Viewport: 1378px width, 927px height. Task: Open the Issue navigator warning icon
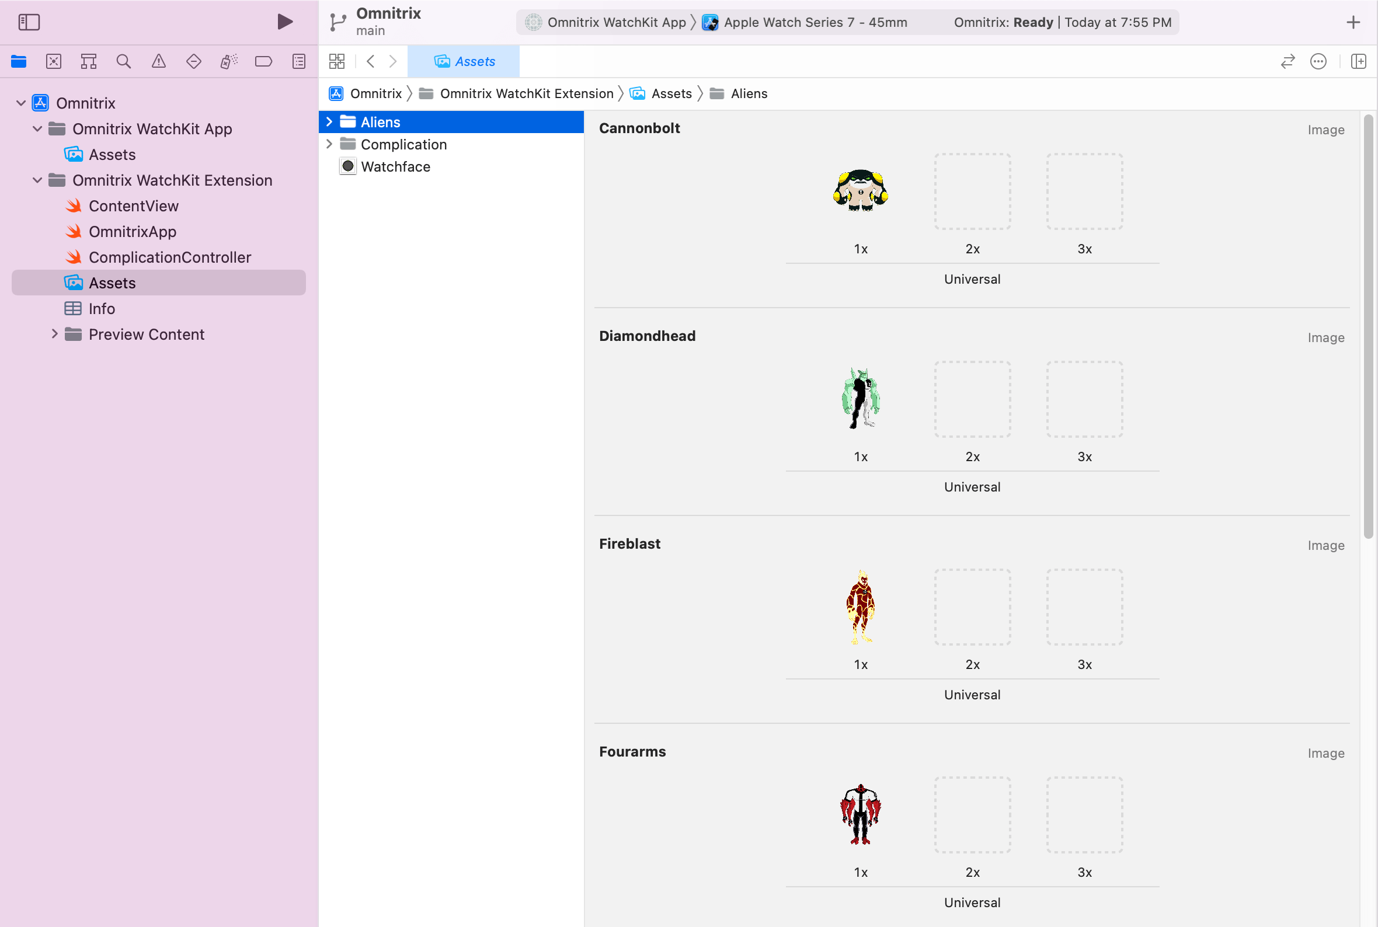pyautogui.click(x=158, y=61)
